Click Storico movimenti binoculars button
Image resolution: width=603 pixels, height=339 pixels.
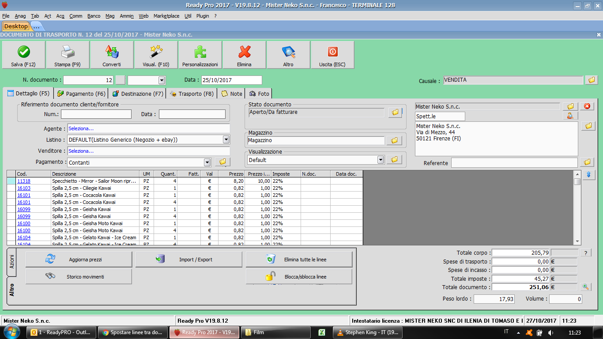click(79, 277)
